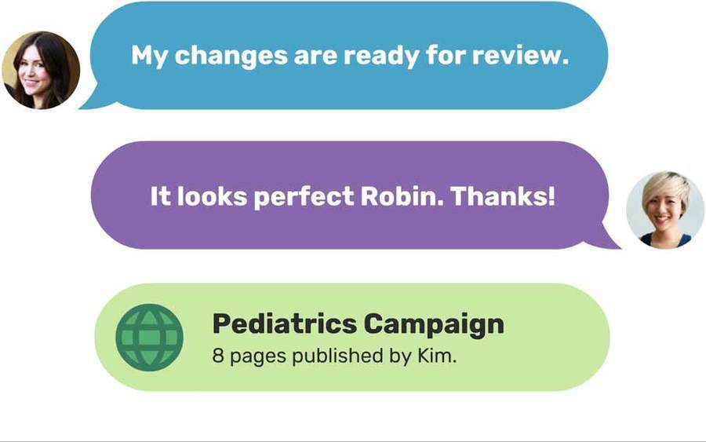Click the green globe icon
The height and width of the screenshot is (442, 706).
click(x=150, y=338)
